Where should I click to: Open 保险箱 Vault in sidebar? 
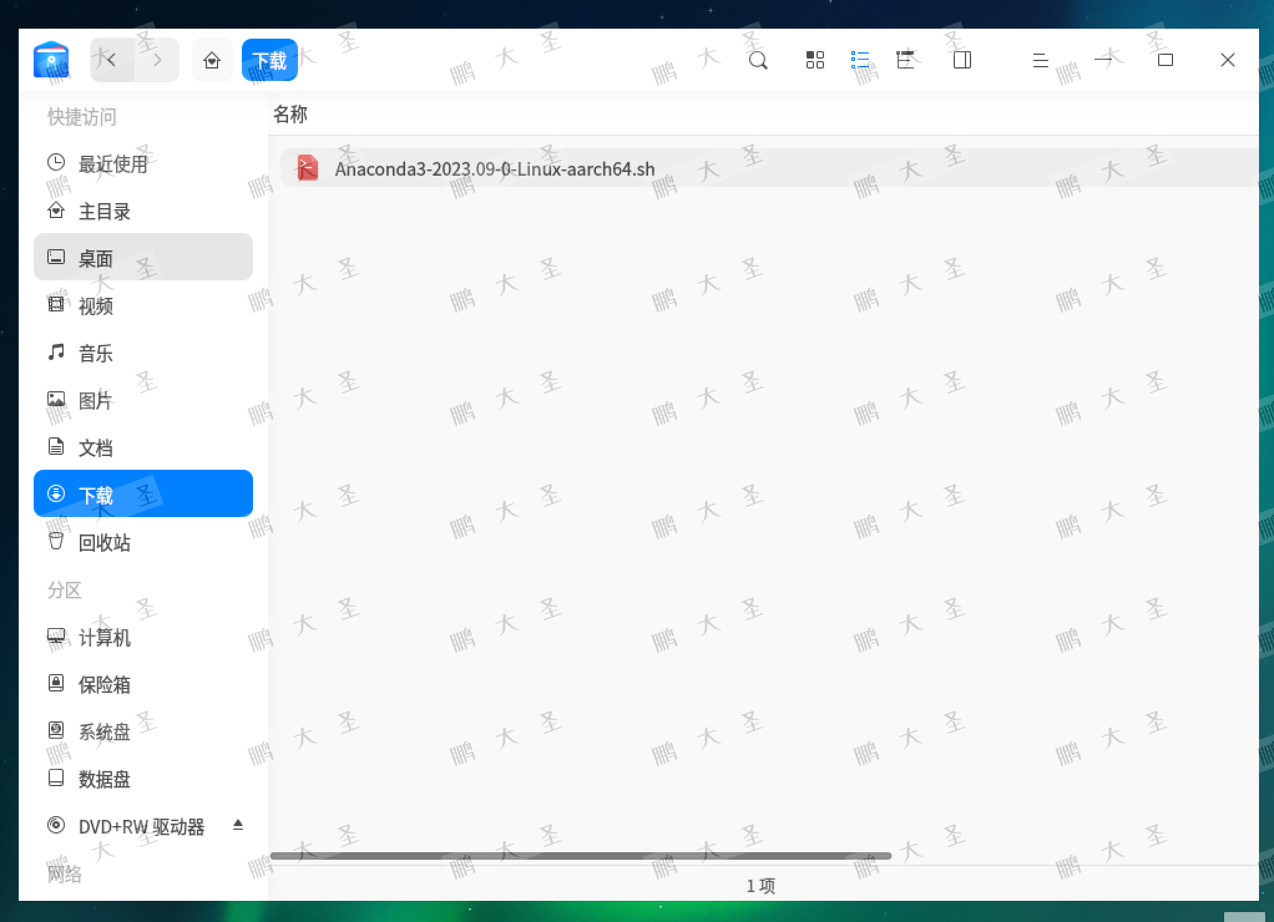(x=104, y=684)
